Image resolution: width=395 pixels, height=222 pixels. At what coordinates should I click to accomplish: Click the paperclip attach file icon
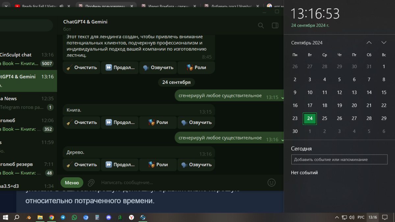coord(91,182)
